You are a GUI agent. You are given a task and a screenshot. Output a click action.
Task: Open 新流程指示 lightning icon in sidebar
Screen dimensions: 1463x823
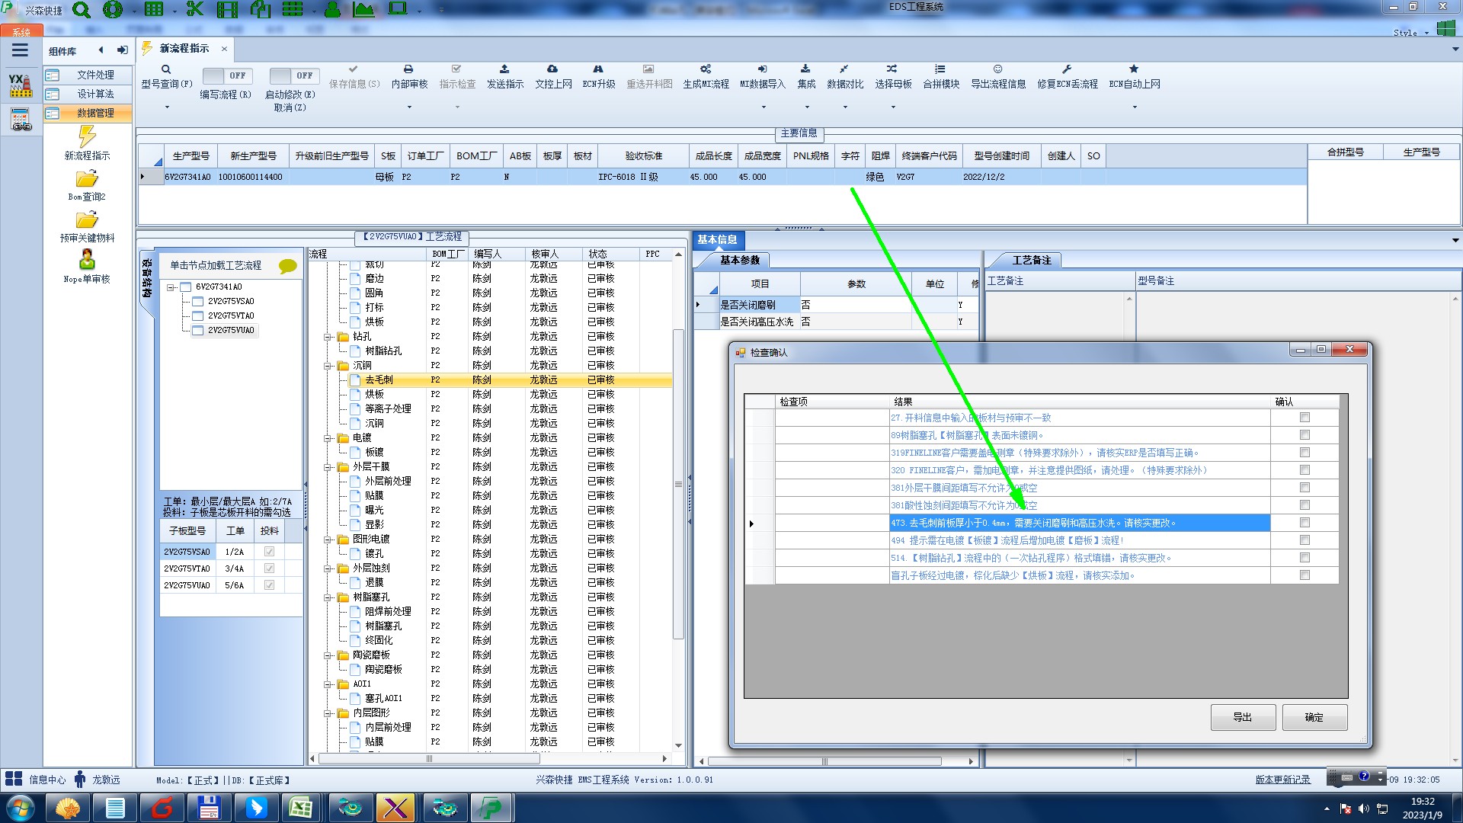[x=87, y=137]
